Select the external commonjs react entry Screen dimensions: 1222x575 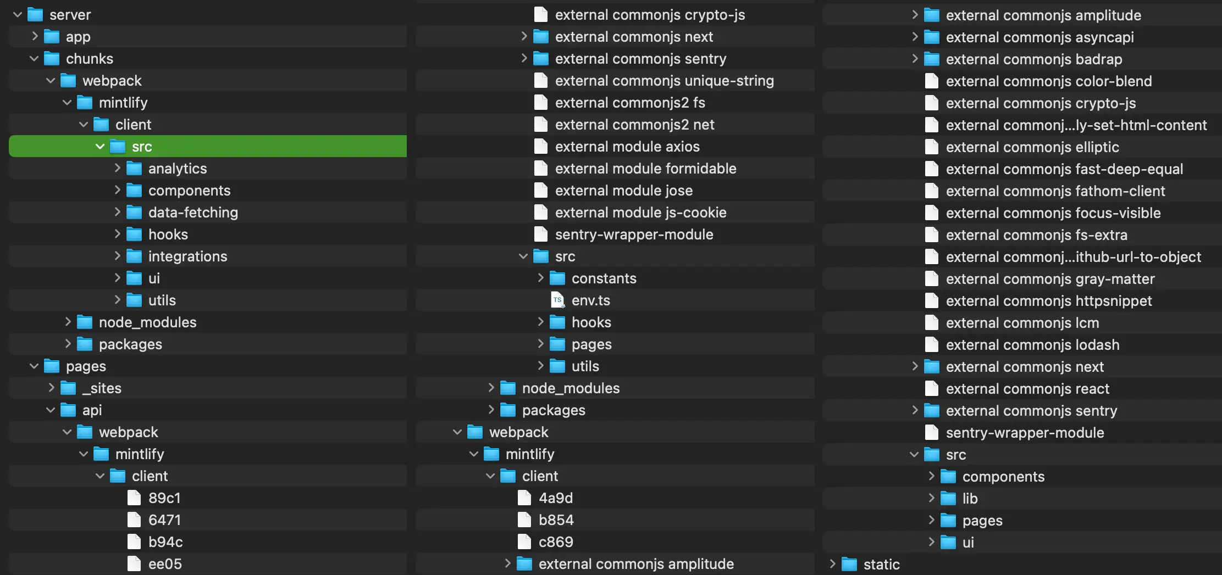click(1027, 388)
